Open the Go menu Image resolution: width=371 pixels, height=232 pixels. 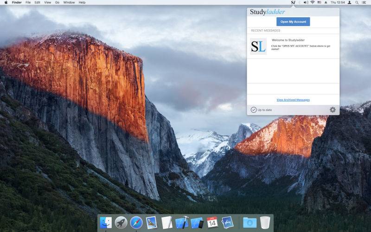[57, 2]
